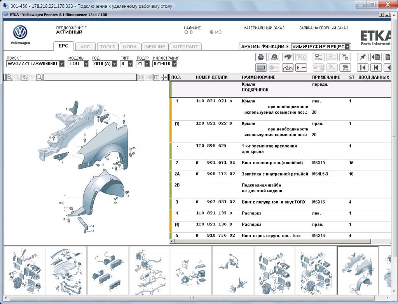Select the AUTOPART tab
The width and height of the screenshot is (398, 304).
click(185, 47)
